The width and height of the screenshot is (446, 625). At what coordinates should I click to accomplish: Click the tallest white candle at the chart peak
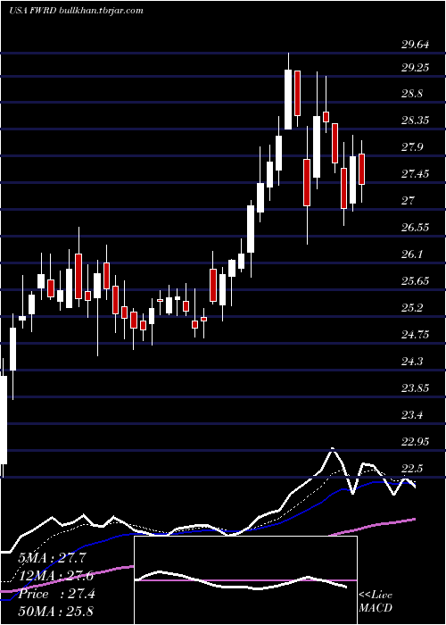(288, 99)
